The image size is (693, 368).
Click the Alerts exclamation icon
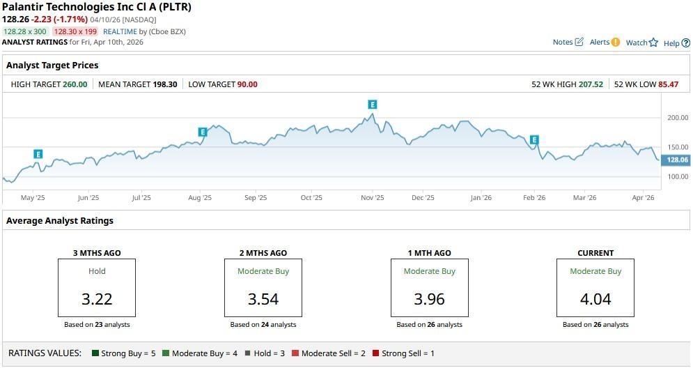click(616, 42)
